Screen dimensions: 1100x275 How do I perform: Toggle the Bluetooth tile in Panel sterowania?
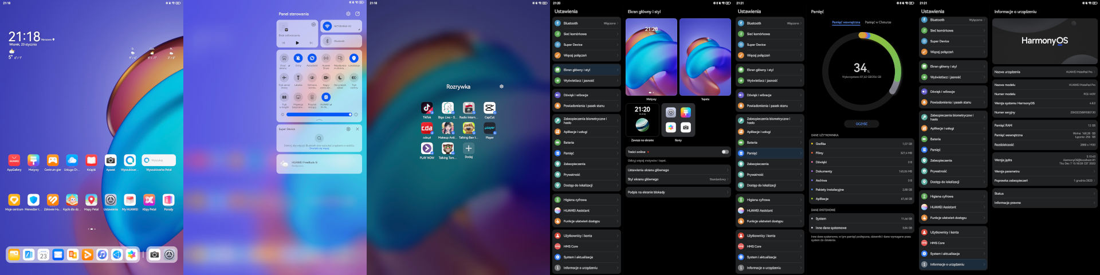point(341,41)
